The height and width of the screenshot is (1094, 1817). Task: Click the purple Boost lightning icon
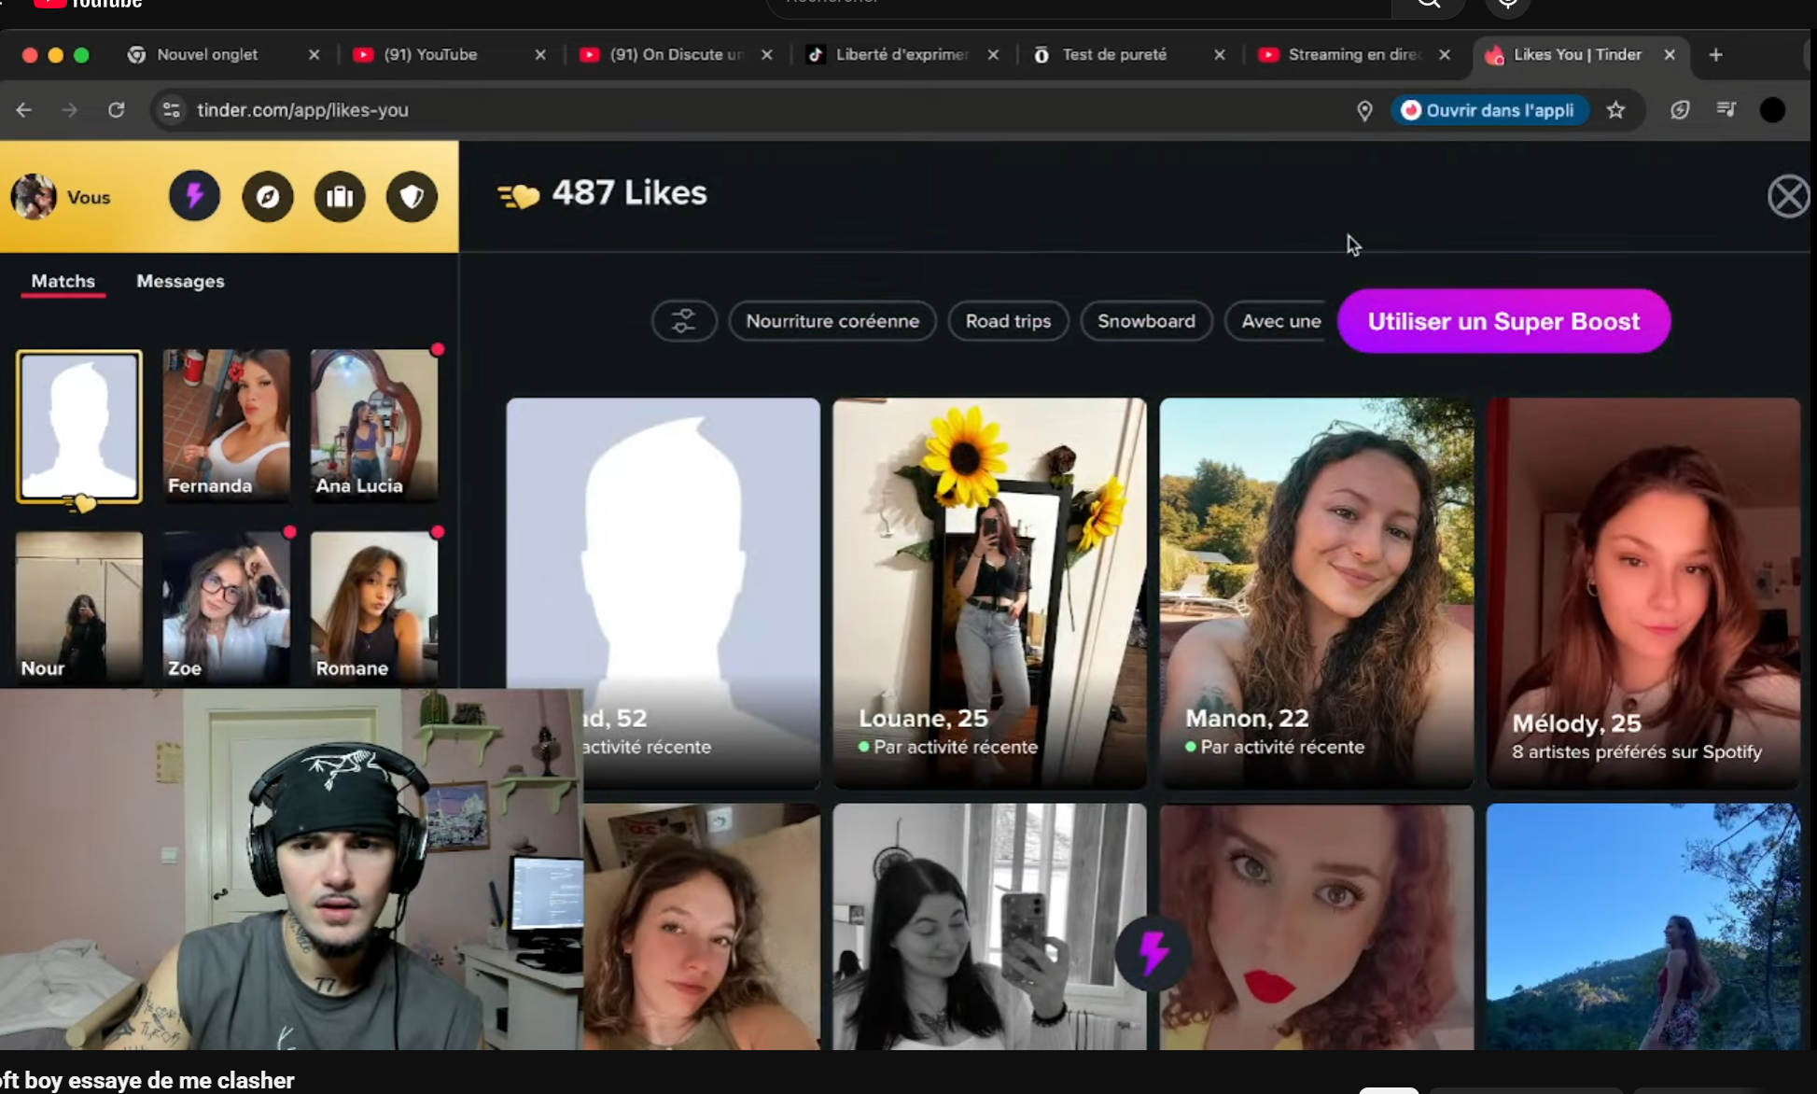point(194,196)
